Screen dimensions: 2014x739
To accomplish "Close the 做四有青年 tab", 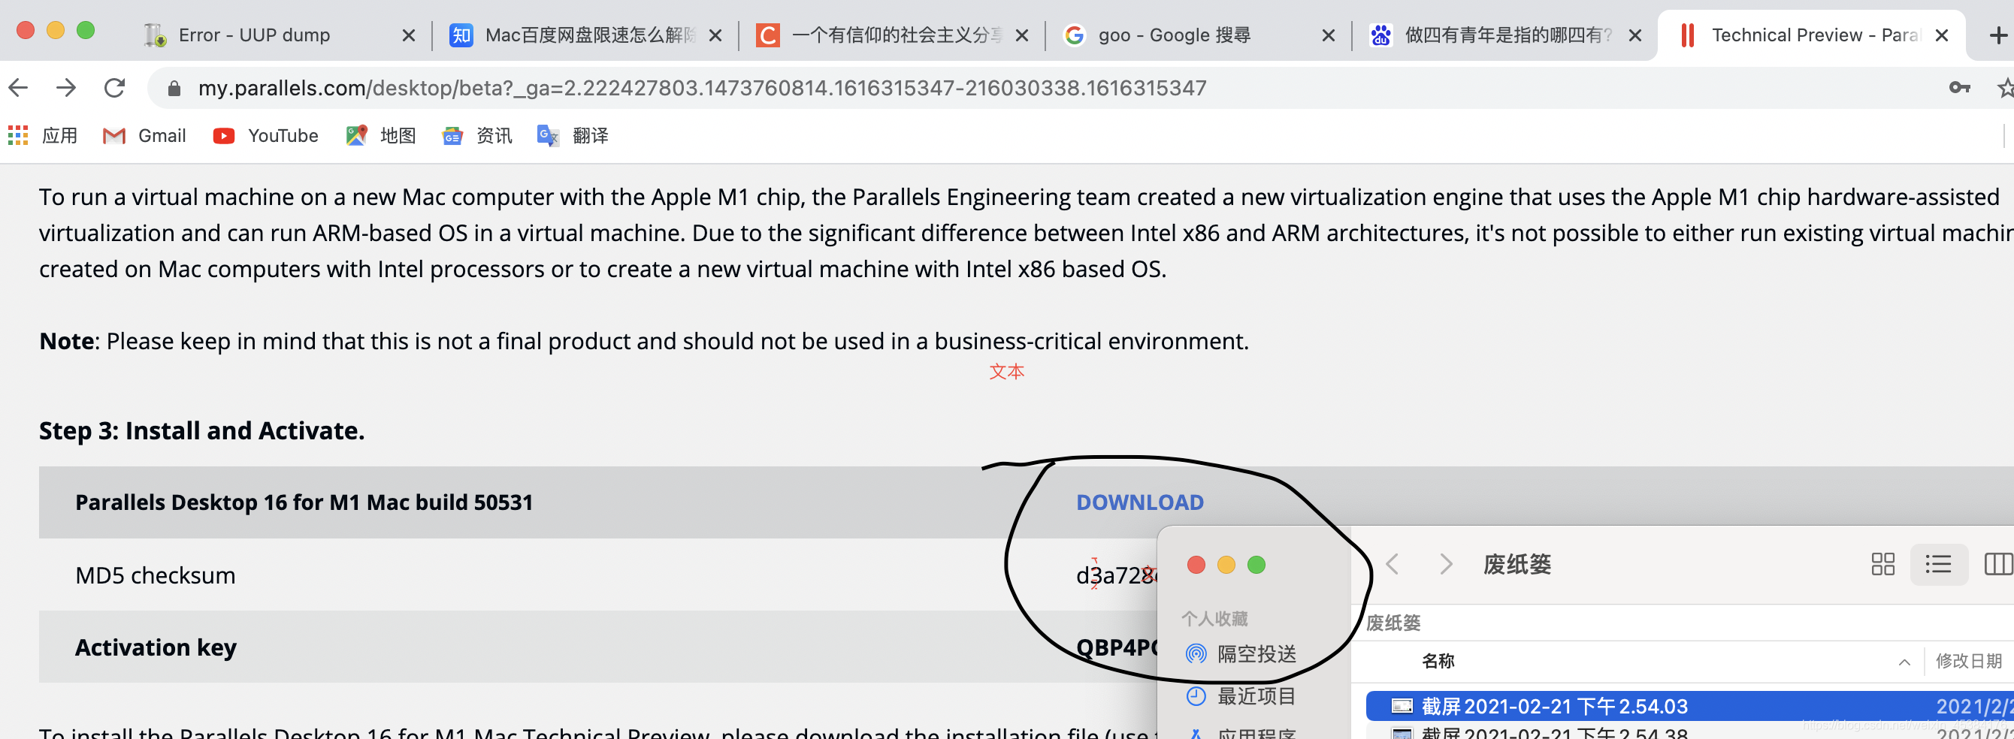I will pyautogui.click(x=1634, y=35).
